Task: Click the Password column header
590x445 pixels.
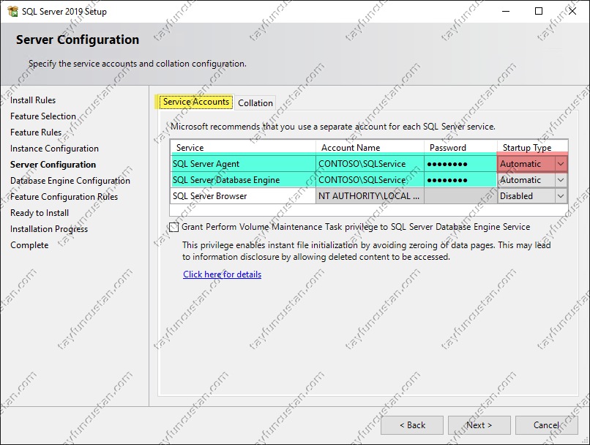Action: (x=460, y=147)
